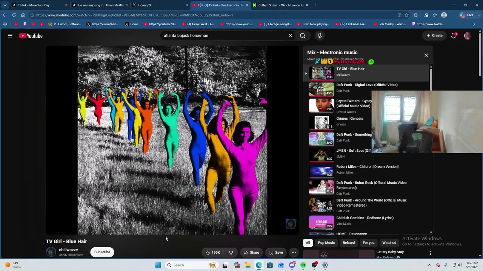
Task: Go to YouTube home via logo
Action: [31, 36]
